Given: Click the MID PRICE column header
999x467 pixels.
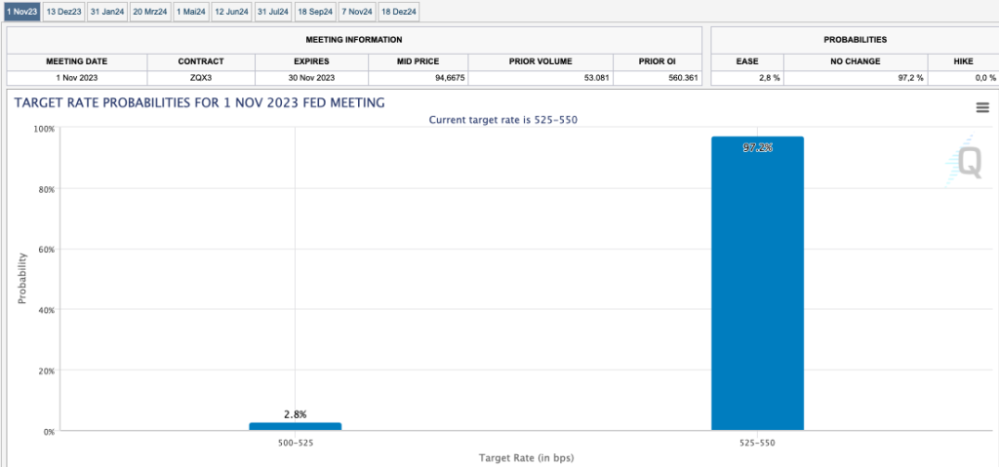Looking at the screenshot, I should (x=418, y=61).
